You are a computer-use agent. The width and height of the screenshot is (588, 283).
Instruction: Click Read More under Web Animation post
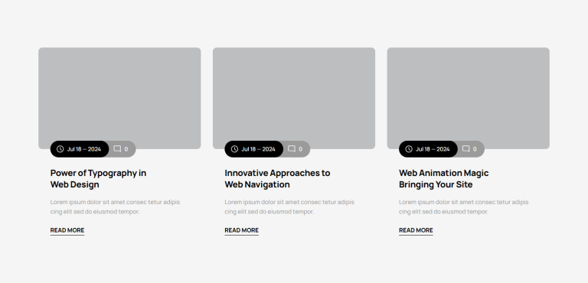416,230
